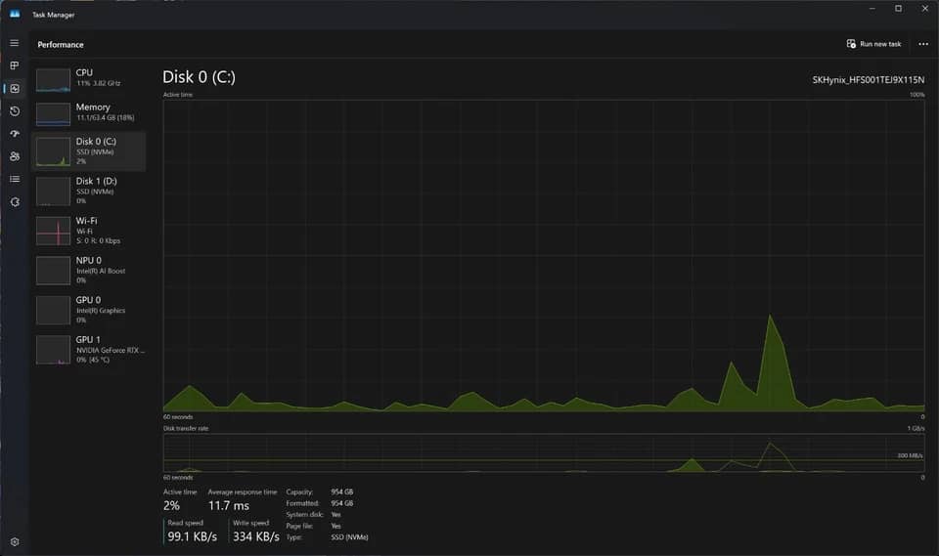Select the Memory performance entry
This screenshot has width=939, height=556.
coord(89,113)
